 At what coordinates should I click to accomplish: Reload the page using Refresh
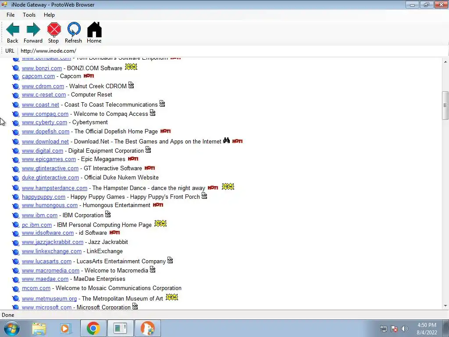click(73, 32)
